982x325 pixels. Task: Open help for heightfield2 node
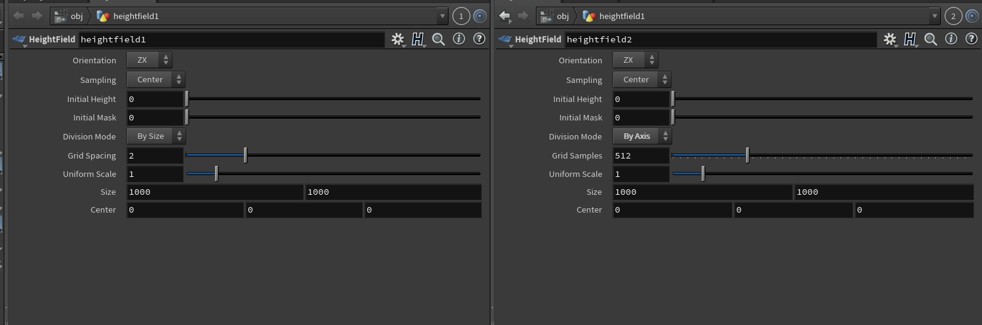pos(971,39)
